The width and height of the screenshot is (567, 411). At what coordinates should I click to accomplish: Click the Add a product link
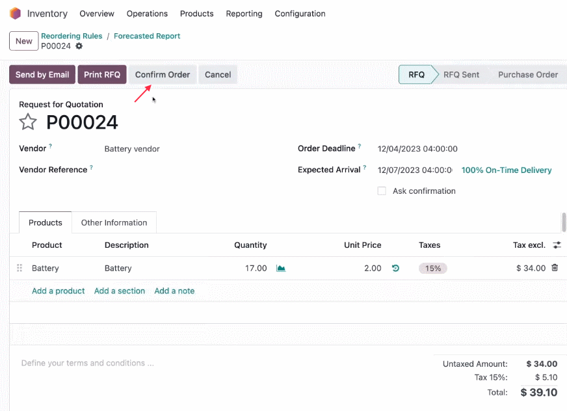59,291
